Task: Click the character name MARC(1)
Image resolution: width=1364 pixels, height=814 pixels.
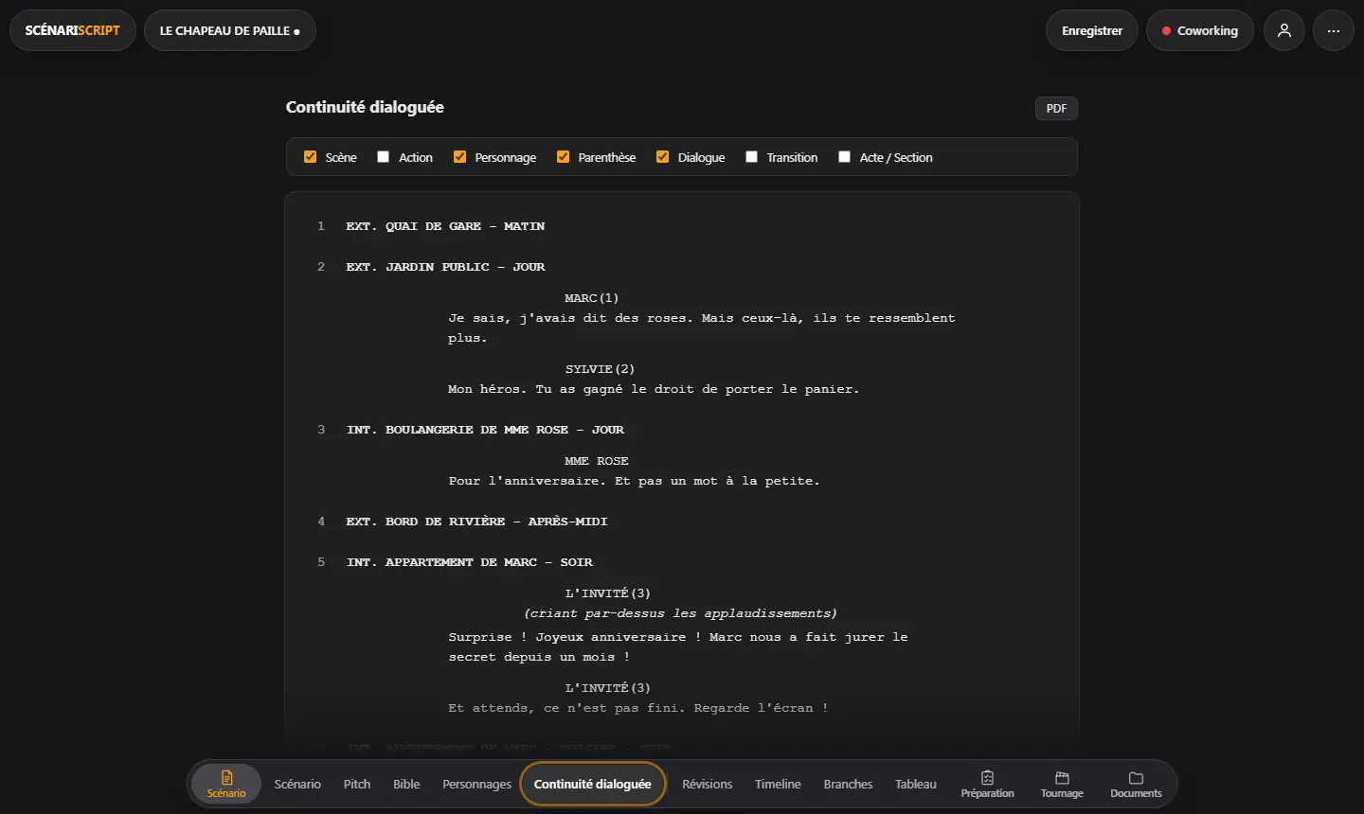Action: (x=592, y=298)
